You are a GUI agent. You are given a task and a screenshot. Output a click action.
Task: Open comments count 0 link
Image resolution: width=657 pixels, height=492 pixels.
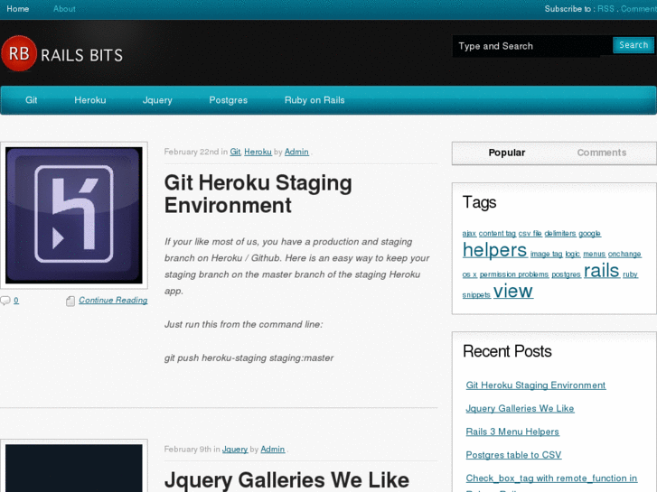pos(16,301)
